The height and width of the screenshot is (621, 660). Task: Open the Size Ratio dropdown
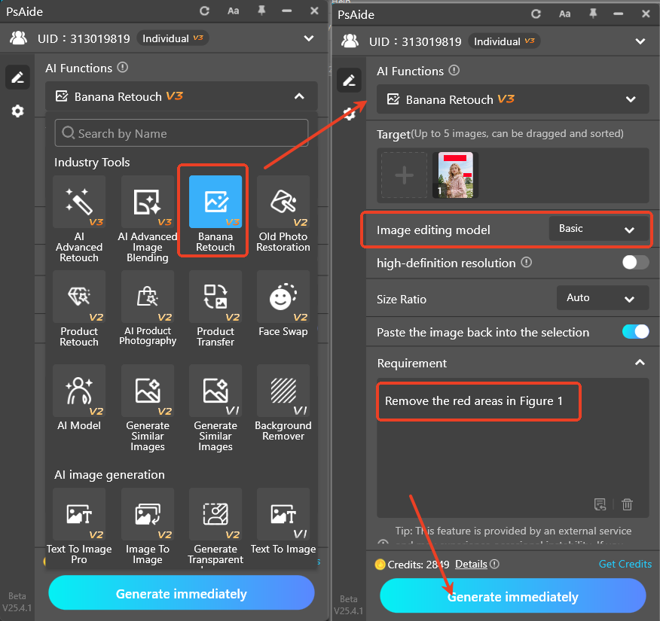(602, 298)
